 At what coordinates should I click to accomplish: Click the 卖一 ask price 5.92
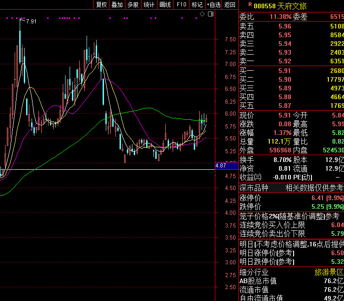point(284,61)
